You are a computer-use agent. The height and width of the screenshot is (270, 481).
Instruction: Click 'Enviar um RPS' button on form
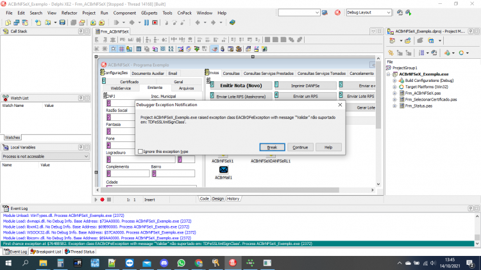tap(305, 96)
